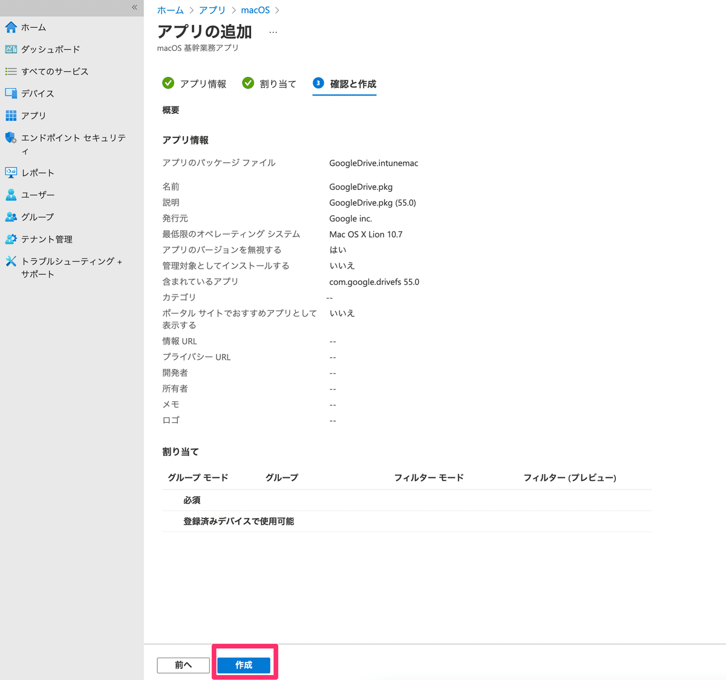Click the Apps grid icon
The height and width of the screenshot is (680, 726).
coord(11,116)
